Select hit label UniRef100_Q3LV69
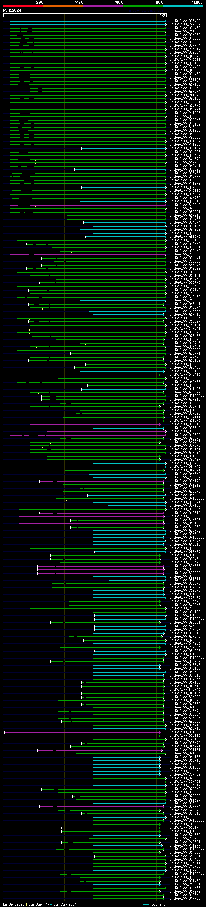The width and height of the screenshot is (206, 907). (185, 74)
